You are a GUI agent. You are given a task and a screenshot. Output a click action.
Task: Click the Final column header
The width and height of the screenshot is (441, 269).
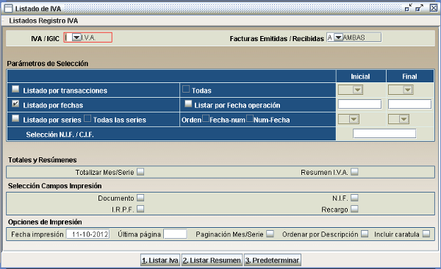click(409, 76)
